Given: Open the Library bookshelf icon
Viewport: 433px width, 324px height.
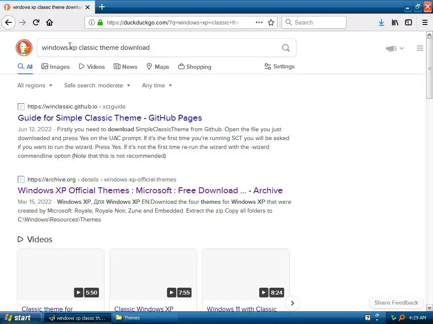Looking at the screenshot, I should tap(395, 22).
